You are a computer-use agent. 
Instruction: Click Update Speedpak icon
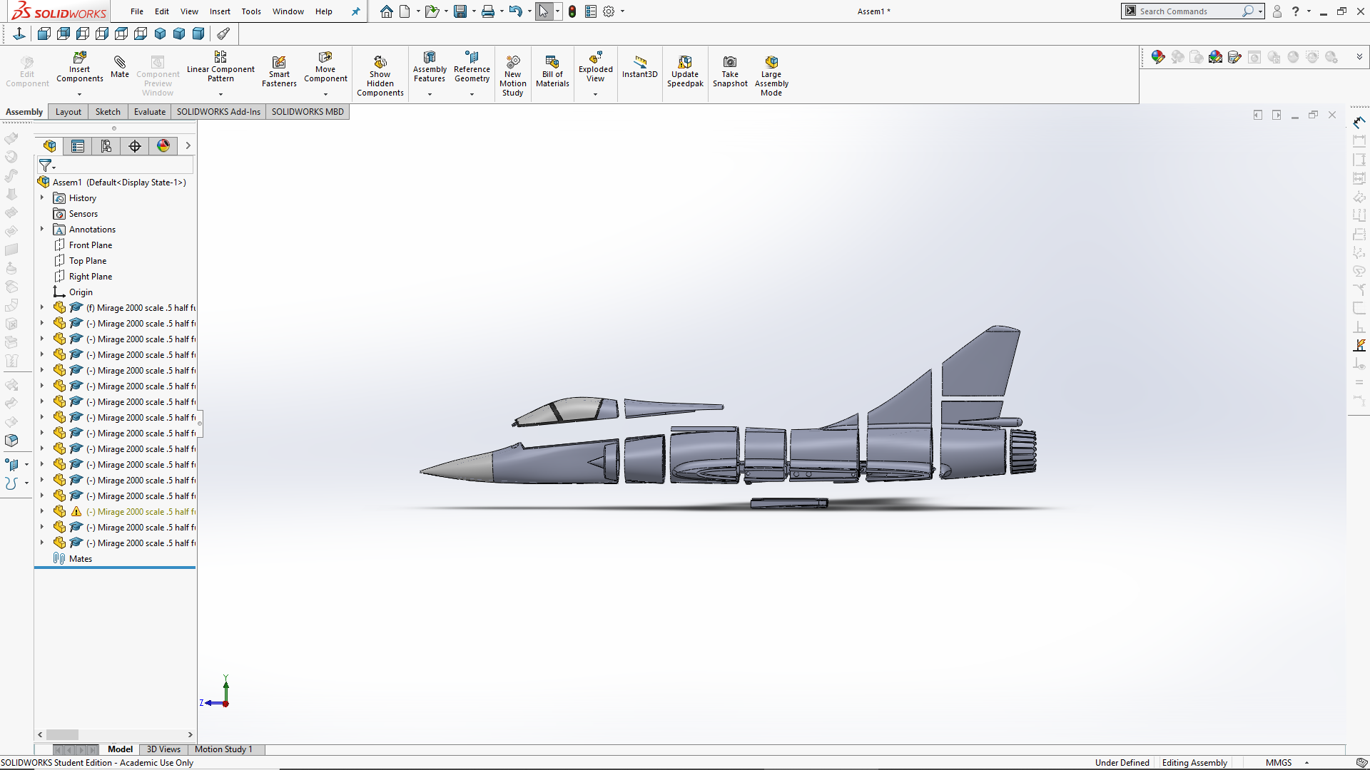[x=685, y=71]
